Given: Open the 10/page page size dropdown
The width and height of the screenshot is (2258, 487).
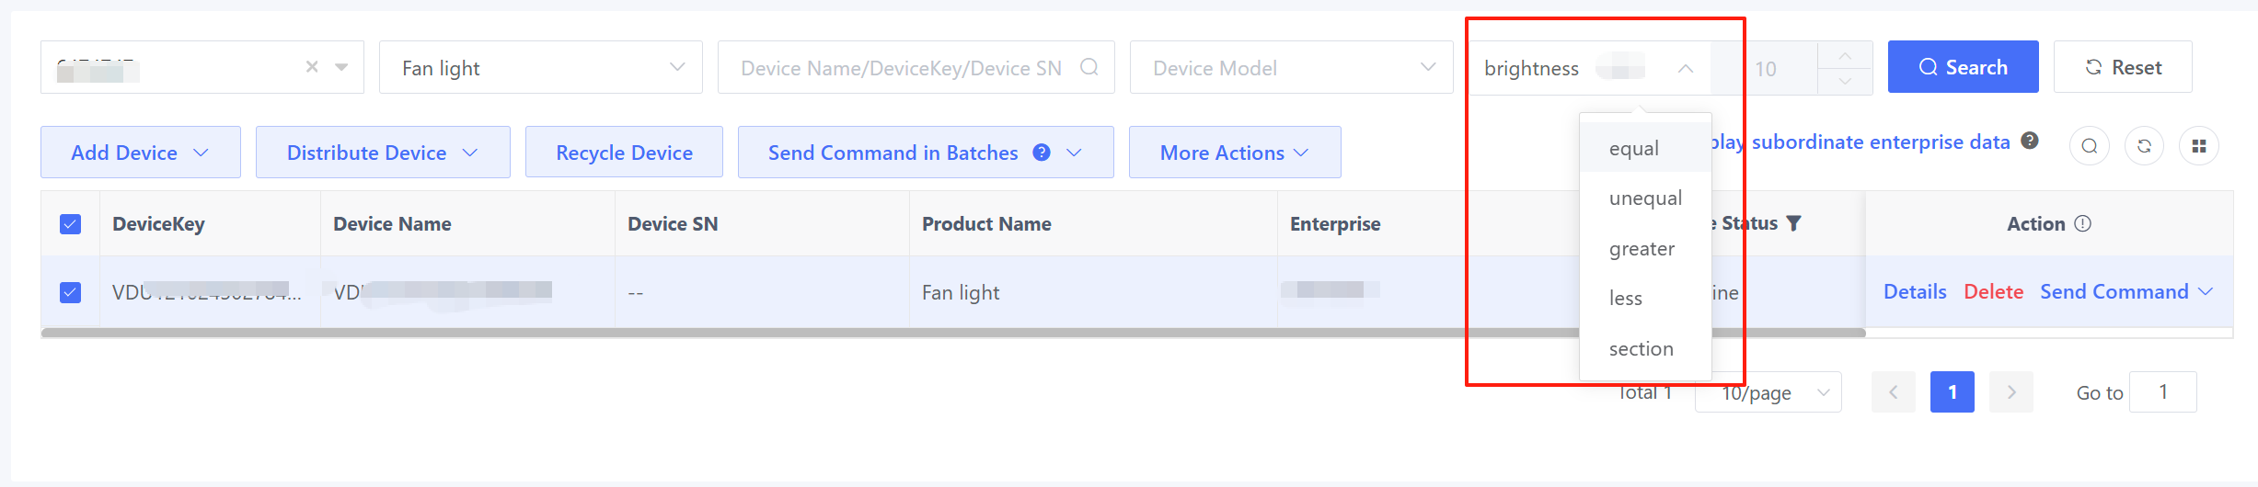Looking at the screenshot, I should coord(1768,392).
